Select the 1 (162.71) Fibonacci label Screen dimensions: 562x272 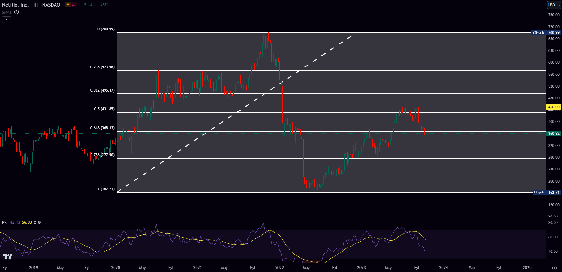tap(106, 189)
